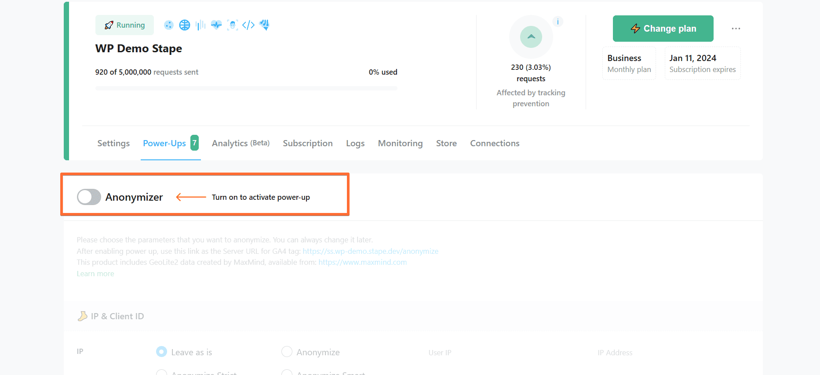820x375 pixels.
Task: Click the Anonymizer heading label
Action: click(x=134, y=197)
